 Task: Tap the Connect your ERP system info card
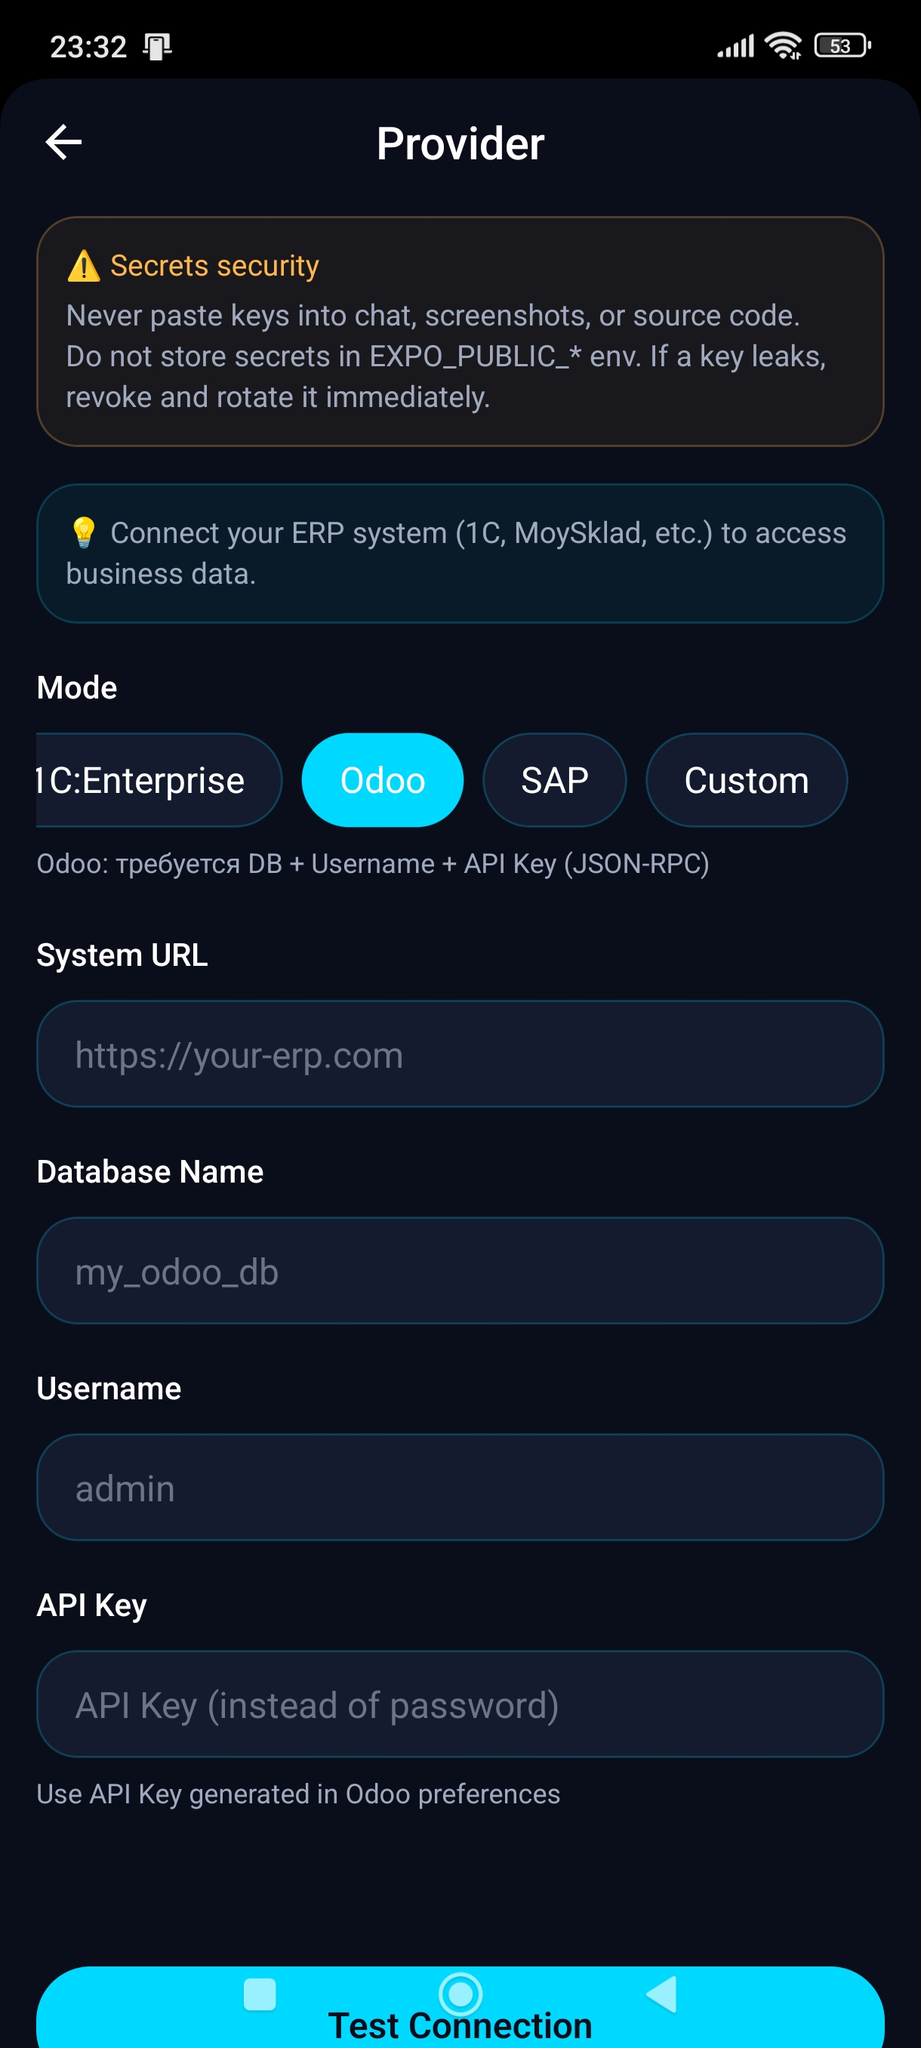[460, 554]
